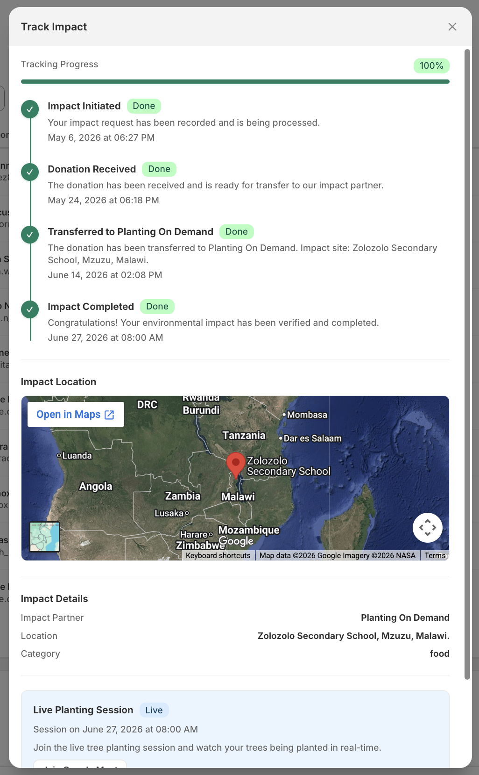Click the Live badge beside Live Planting Session

[154, 710]
